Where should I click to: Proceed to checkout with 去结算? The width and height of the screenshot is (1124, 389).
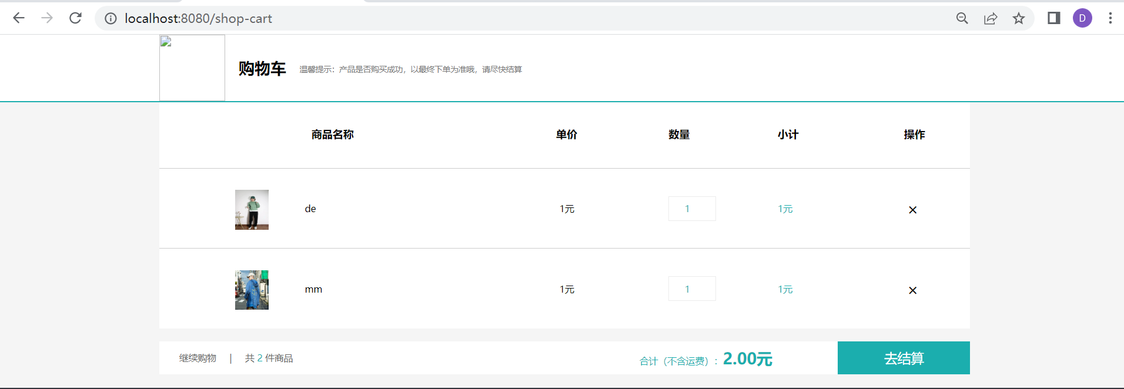(x=904, y=358)
